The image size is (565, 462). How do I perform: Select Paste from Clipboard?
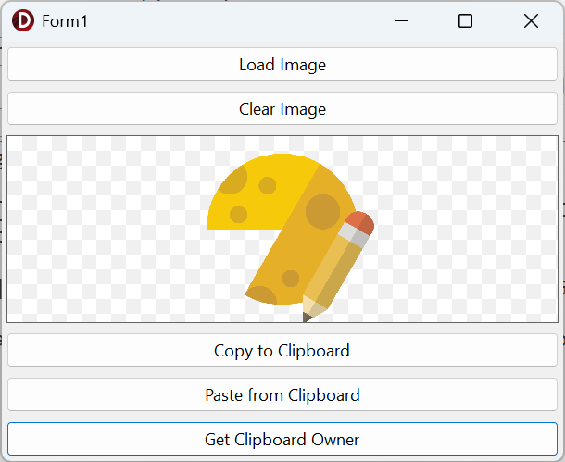pyautogui.click(x=282, y=394)
